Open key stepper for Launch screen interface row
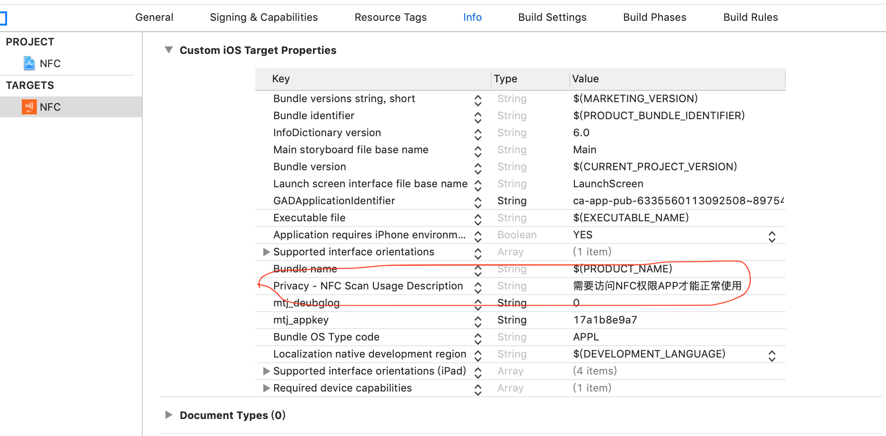886x436 pixels. click(478, 185)
